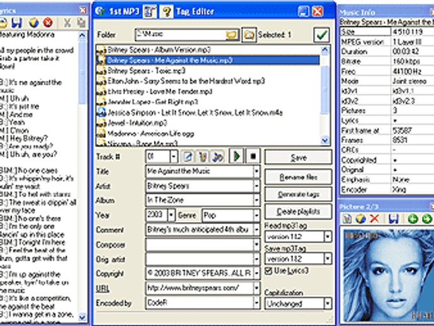
Task: Click the URL label link
Action: (103, 289)
